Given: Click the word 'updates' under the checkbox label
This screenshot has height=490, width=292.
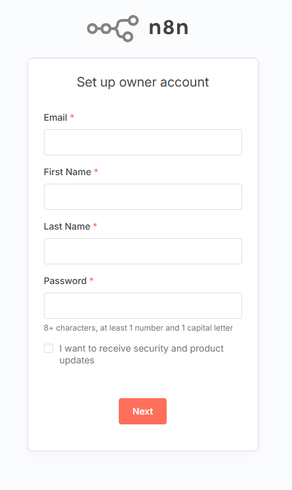Looking at the screenshot, I should click(77, 360).
